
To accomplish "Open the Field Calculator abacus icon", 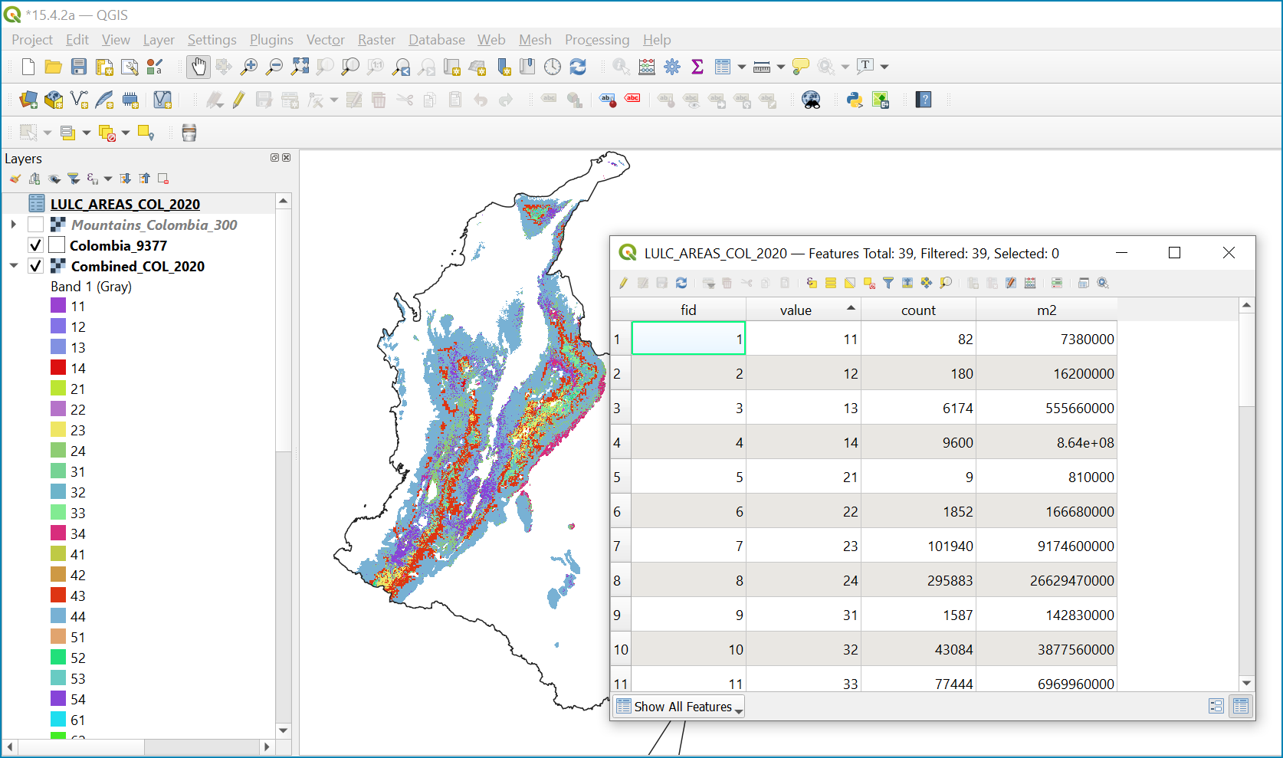I will (647, 67).
